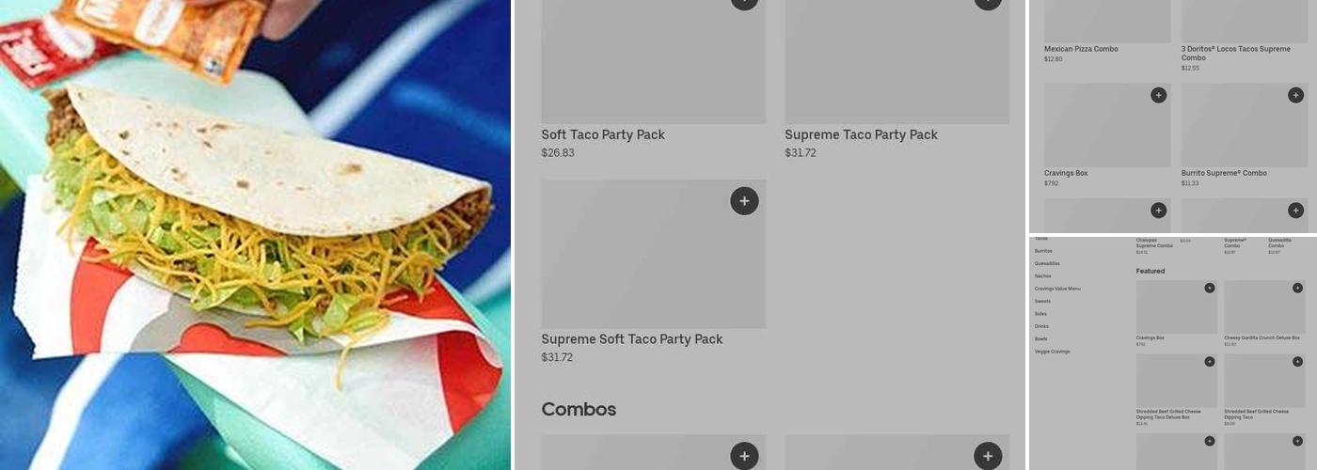This screenshot has height=470, width=1317.
Task: Select Quesadillas in the category sidebar
Action: 1047,263
